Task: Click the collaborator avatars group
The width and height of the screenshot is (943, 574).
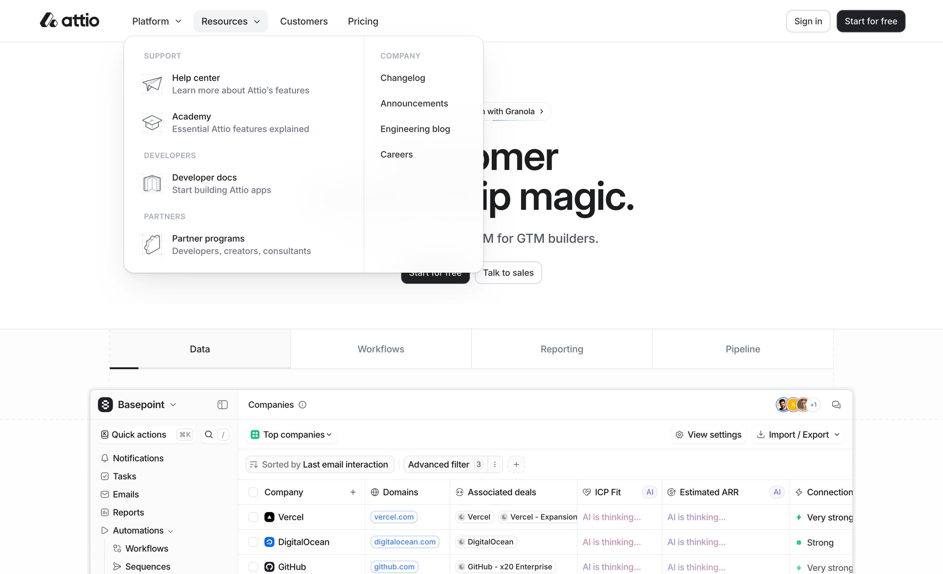Action: (798, 405)
